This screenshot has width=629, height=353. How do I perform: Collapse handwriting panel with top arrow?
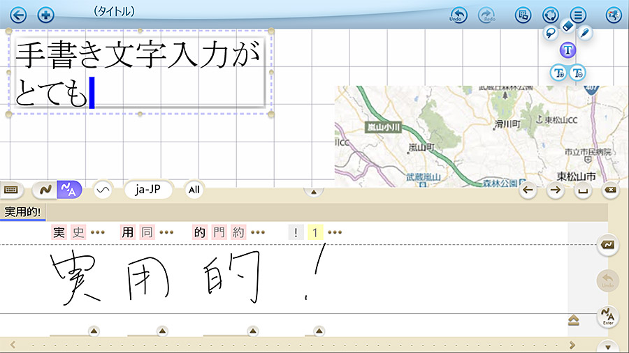(x=313, y=191)
